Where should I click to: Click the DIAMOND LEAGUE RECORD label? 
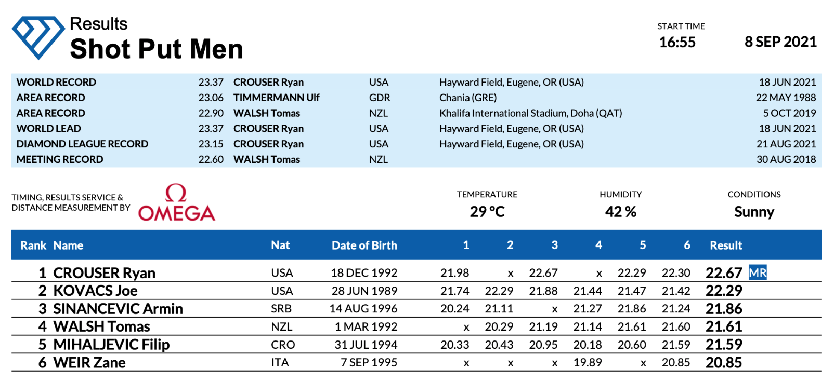[82, 144]
